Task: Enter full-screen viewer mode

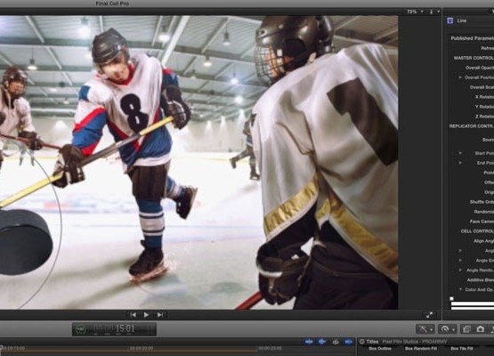Action: click(429, 315)
